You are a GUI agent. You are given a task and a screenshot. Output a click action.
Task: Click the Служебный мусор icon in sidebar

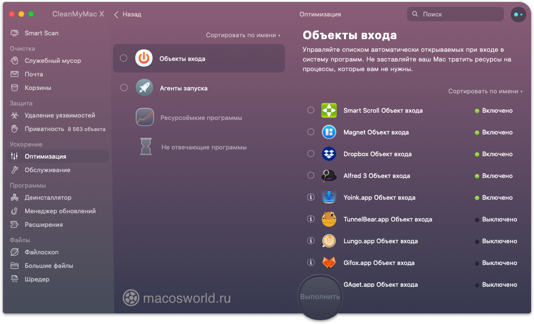pos(15,60)
